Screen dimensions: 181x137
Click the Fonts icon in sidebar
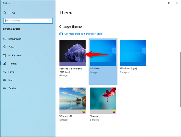pyautogui.click(x=4, y=72)
